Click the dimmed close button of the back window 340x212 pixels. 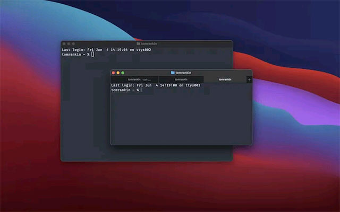click(64, 43)
